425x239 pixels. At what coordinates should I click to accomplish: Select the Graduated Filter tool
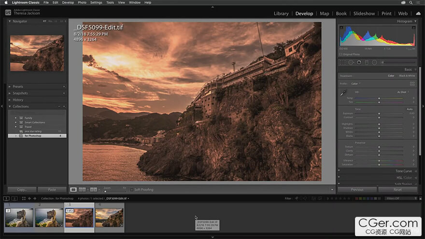click(367, 62)
